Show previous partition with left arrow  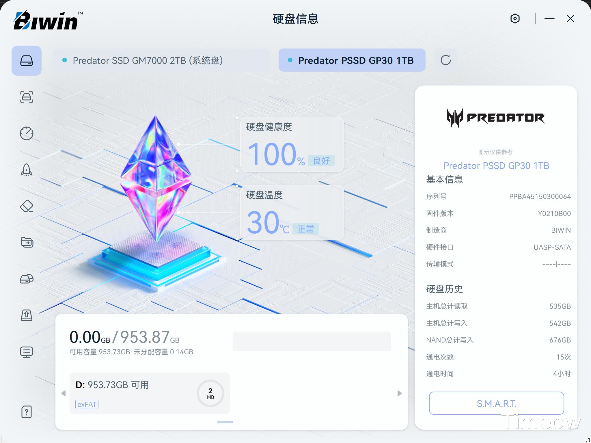point(64,393)
